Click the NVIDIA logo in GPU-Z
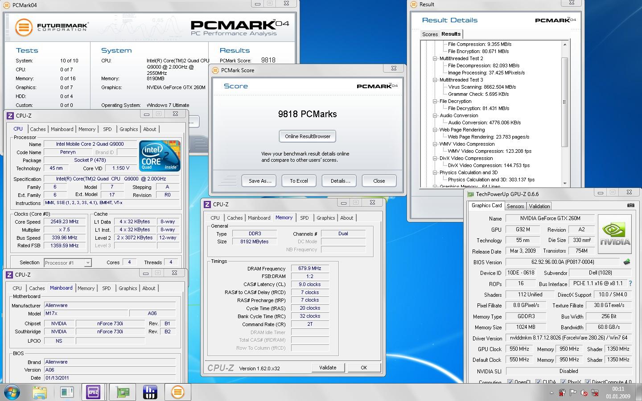The image size is (642, 401). coord(615,234)
